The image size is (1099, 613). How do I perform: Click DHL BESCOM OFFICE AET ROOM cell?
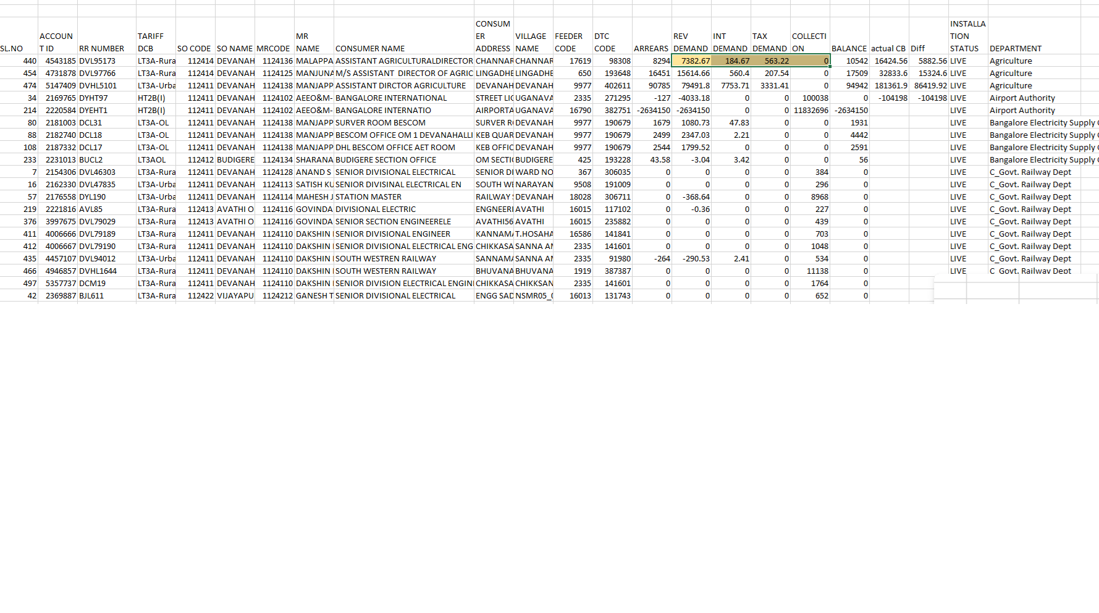[404, 147]
